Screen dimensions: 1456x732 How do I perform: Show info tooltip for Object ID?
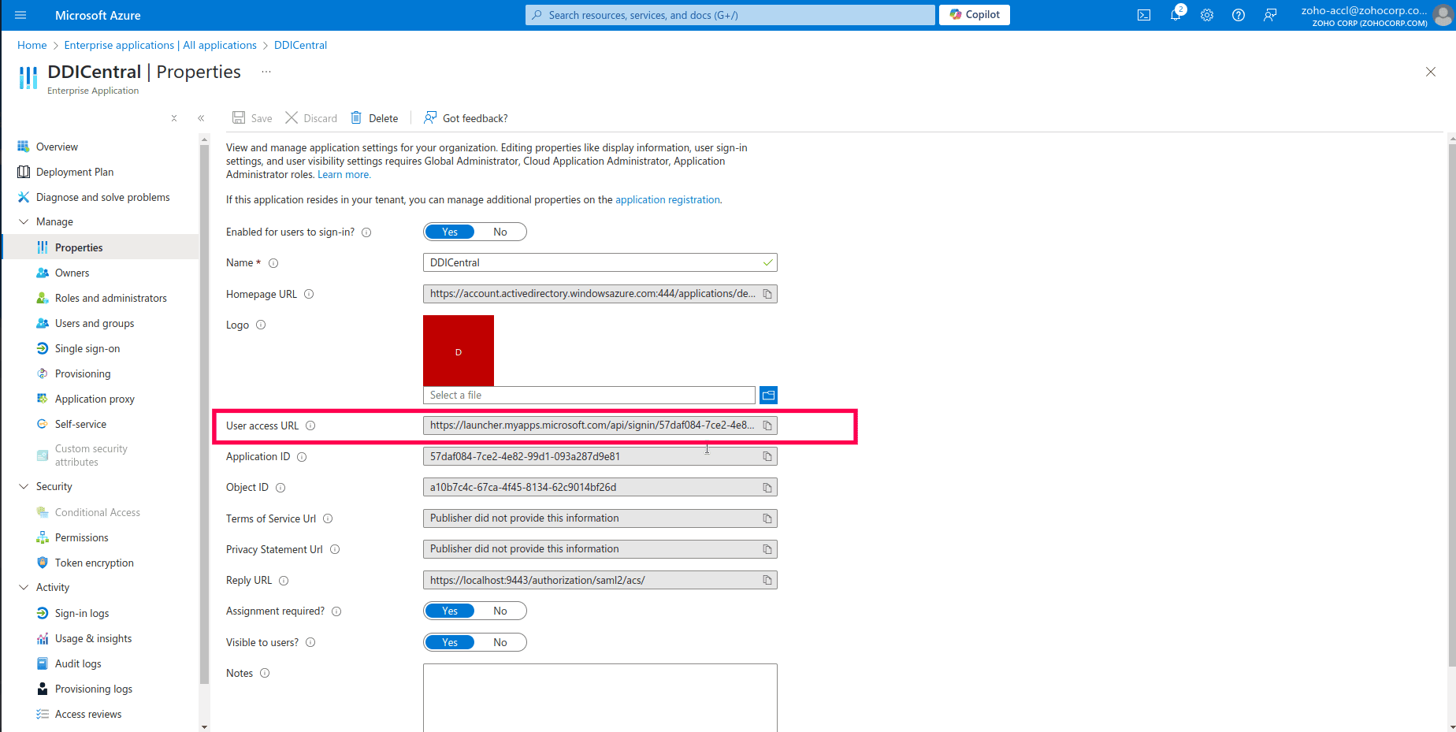280,488
